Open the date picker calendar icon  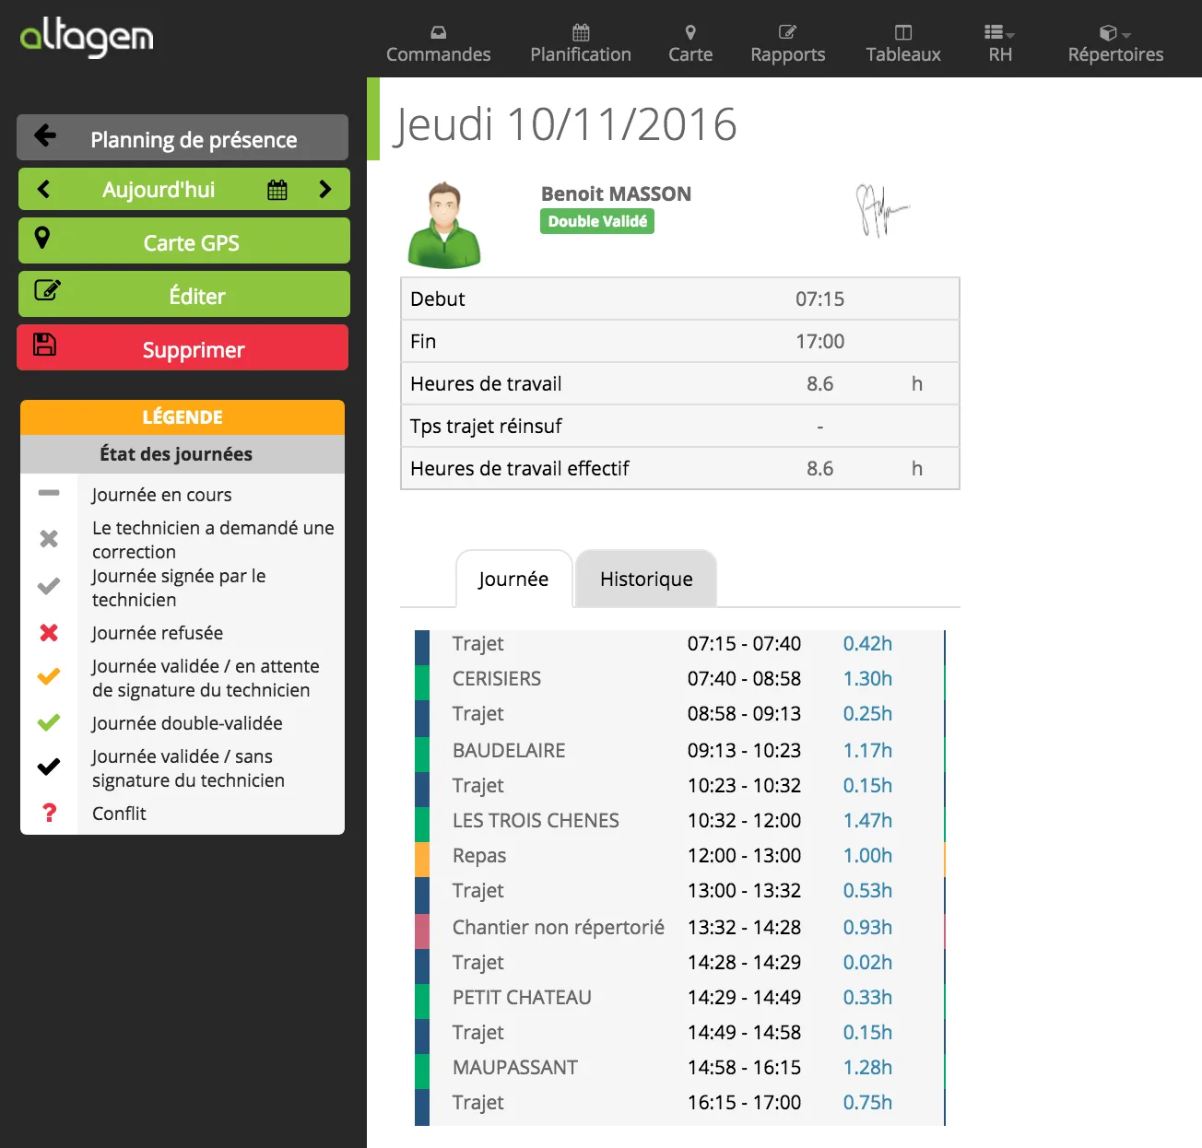coord(277,190)
